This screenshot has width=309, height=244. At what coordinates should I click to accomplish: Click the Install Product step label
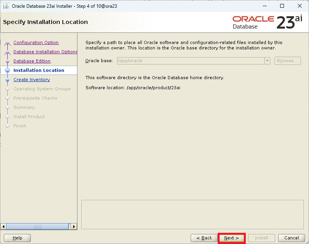click(29, 117)
